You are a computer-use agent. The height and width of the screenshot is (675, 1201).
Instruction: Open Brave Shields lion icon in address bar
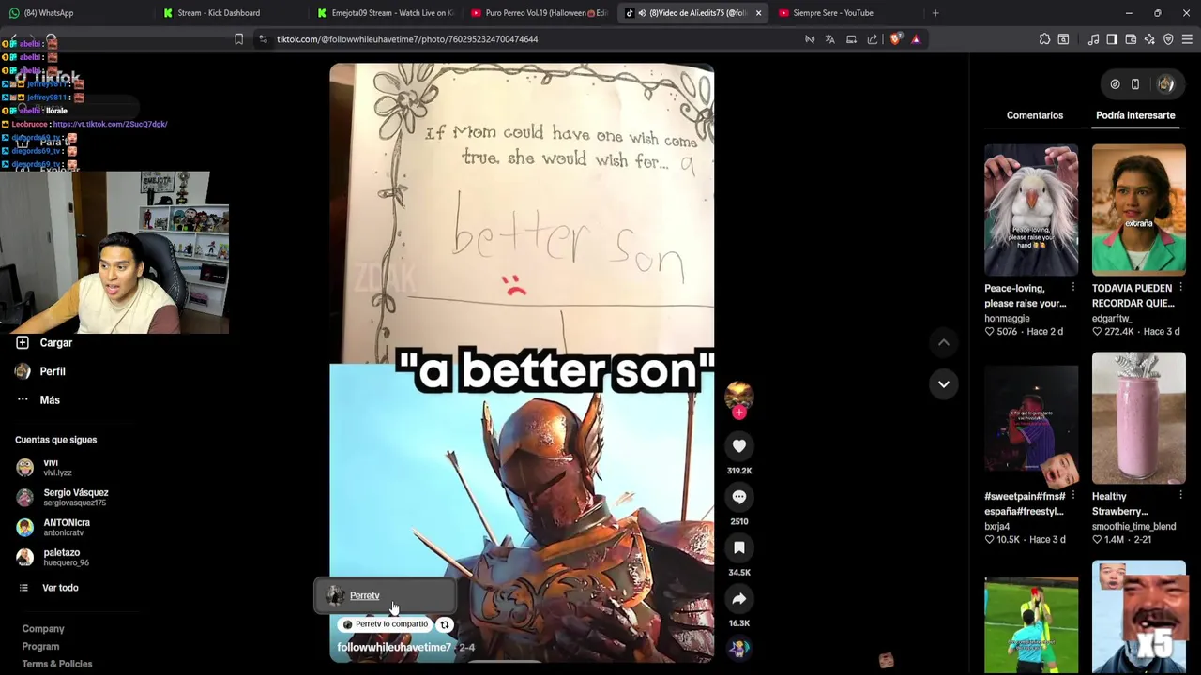tap(896, 39)
